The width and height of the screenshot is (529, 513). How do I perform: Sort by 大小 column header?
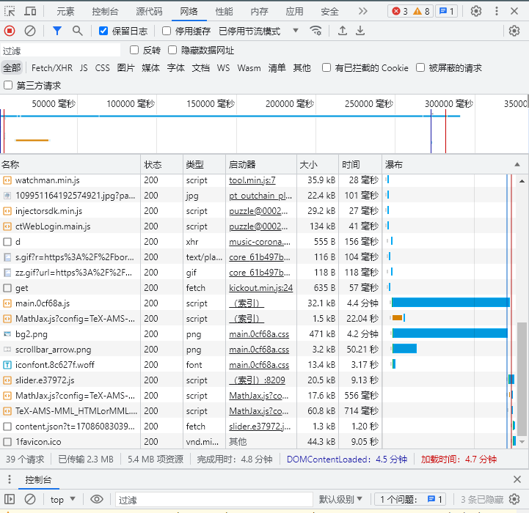(x=318, y=164)
